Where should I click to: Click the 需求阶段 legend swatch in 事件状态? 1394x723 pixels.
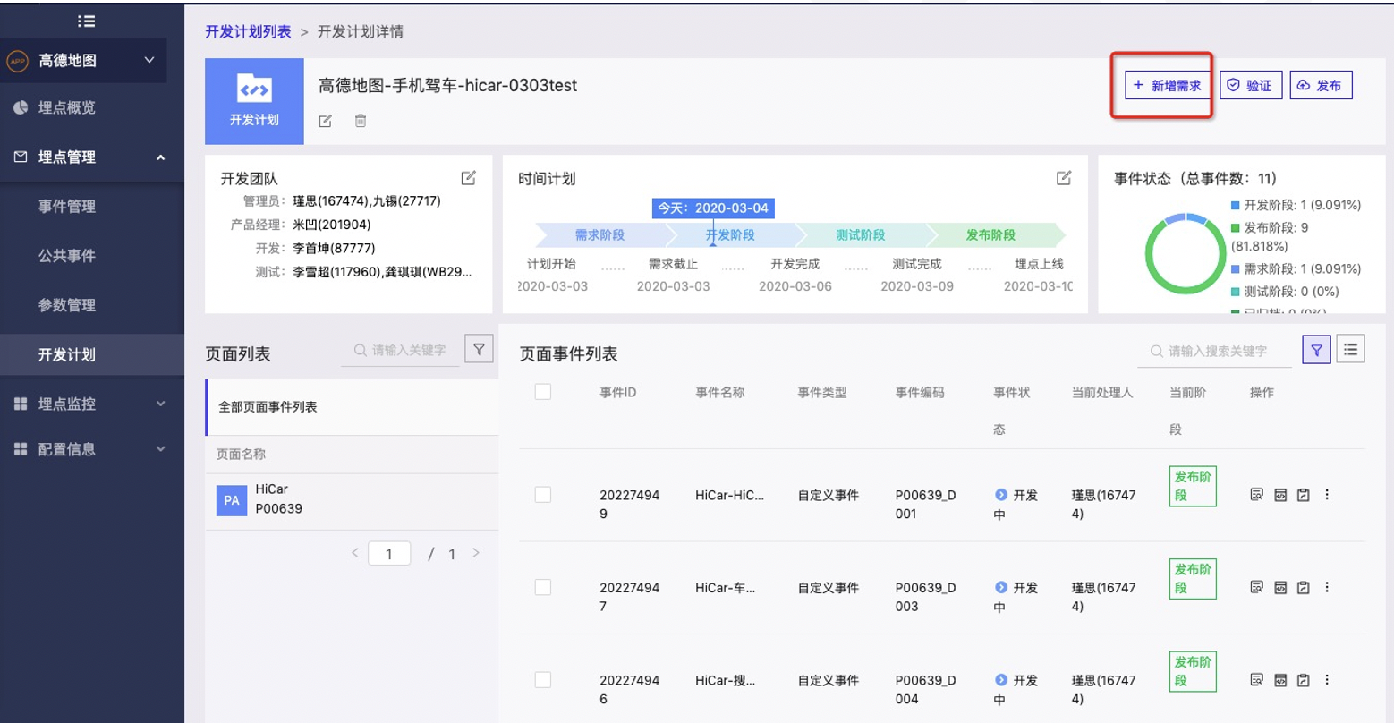[1236, 268]
